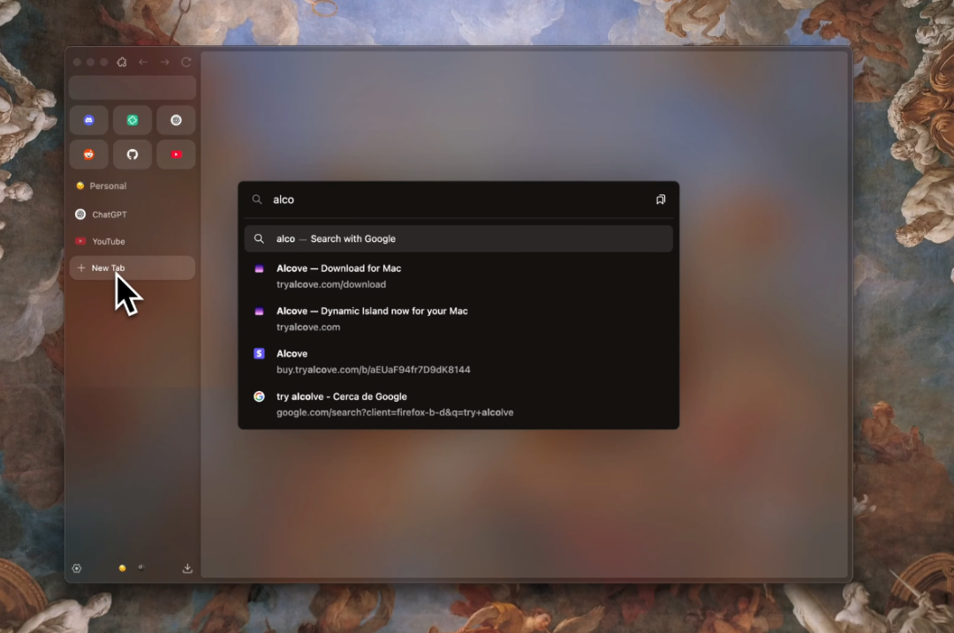Click the plus icon on New Tab
This screenshot has height=633, width=954.
point(81,268)
